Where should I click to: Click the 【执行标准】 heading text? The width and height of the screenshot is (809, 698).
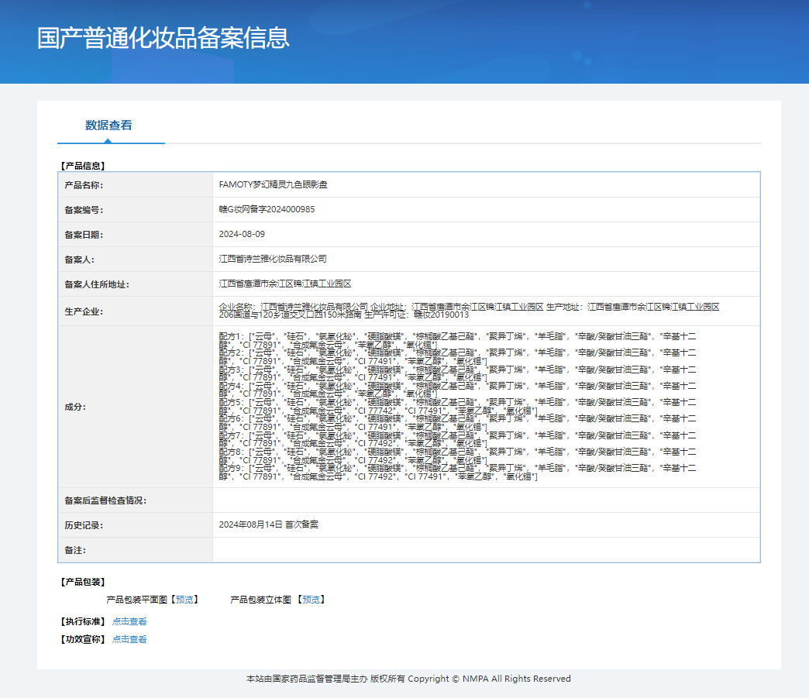point(83,621)
